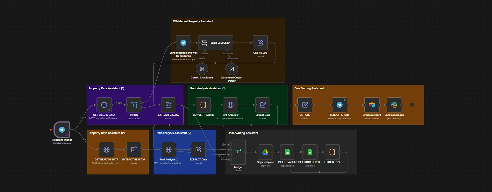Select the Rent Analysis 2 node
This screenshot has width=492, height=192.
pyautogui.click(x=168, y=150)
